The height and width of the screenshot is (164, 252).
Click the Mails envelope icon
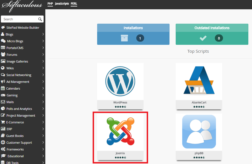pyautogui.click(x=3, y=102)
